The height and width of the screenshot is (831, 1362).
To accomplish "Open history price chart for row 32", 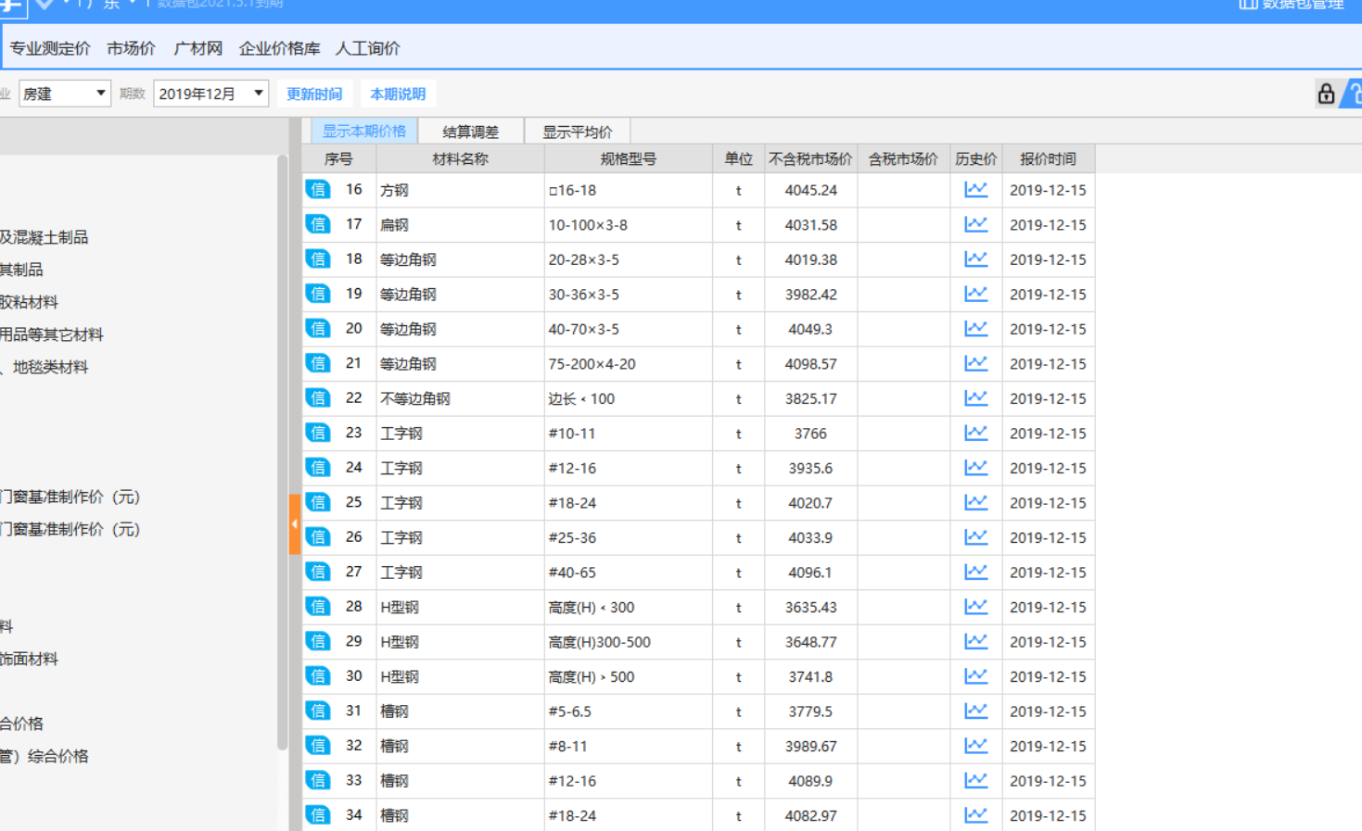I will [x=975, y=746].
